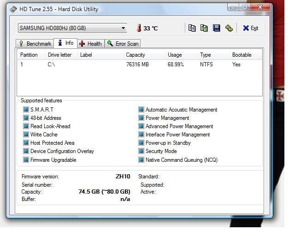Toggle the Native Command Queuing (NCQ) checkbox
This screenshot has width=295, height=236.
pos(141,160)
